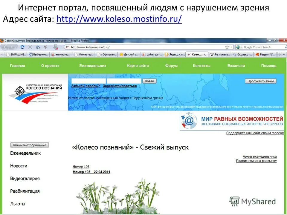This screenshot has width=287, height=215.
Task: Open the back-history dropdown arrow
Action: coord(16,47)
